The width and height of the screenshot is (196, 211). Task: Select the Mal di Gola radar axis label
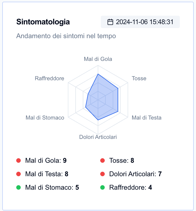98,59
